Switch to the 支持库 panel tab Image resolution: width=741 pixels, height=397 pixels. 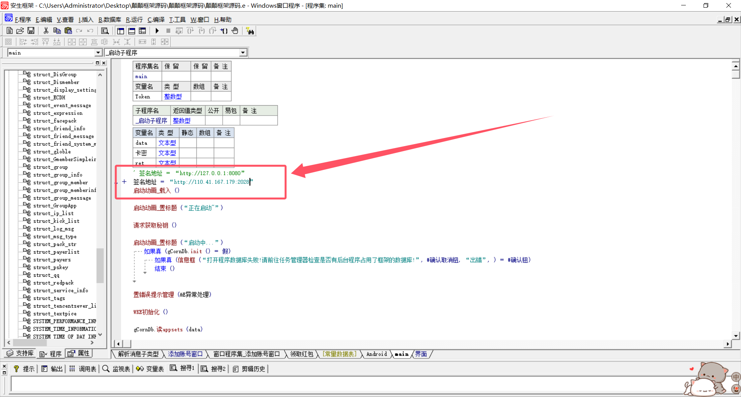[x=20, y=353]
